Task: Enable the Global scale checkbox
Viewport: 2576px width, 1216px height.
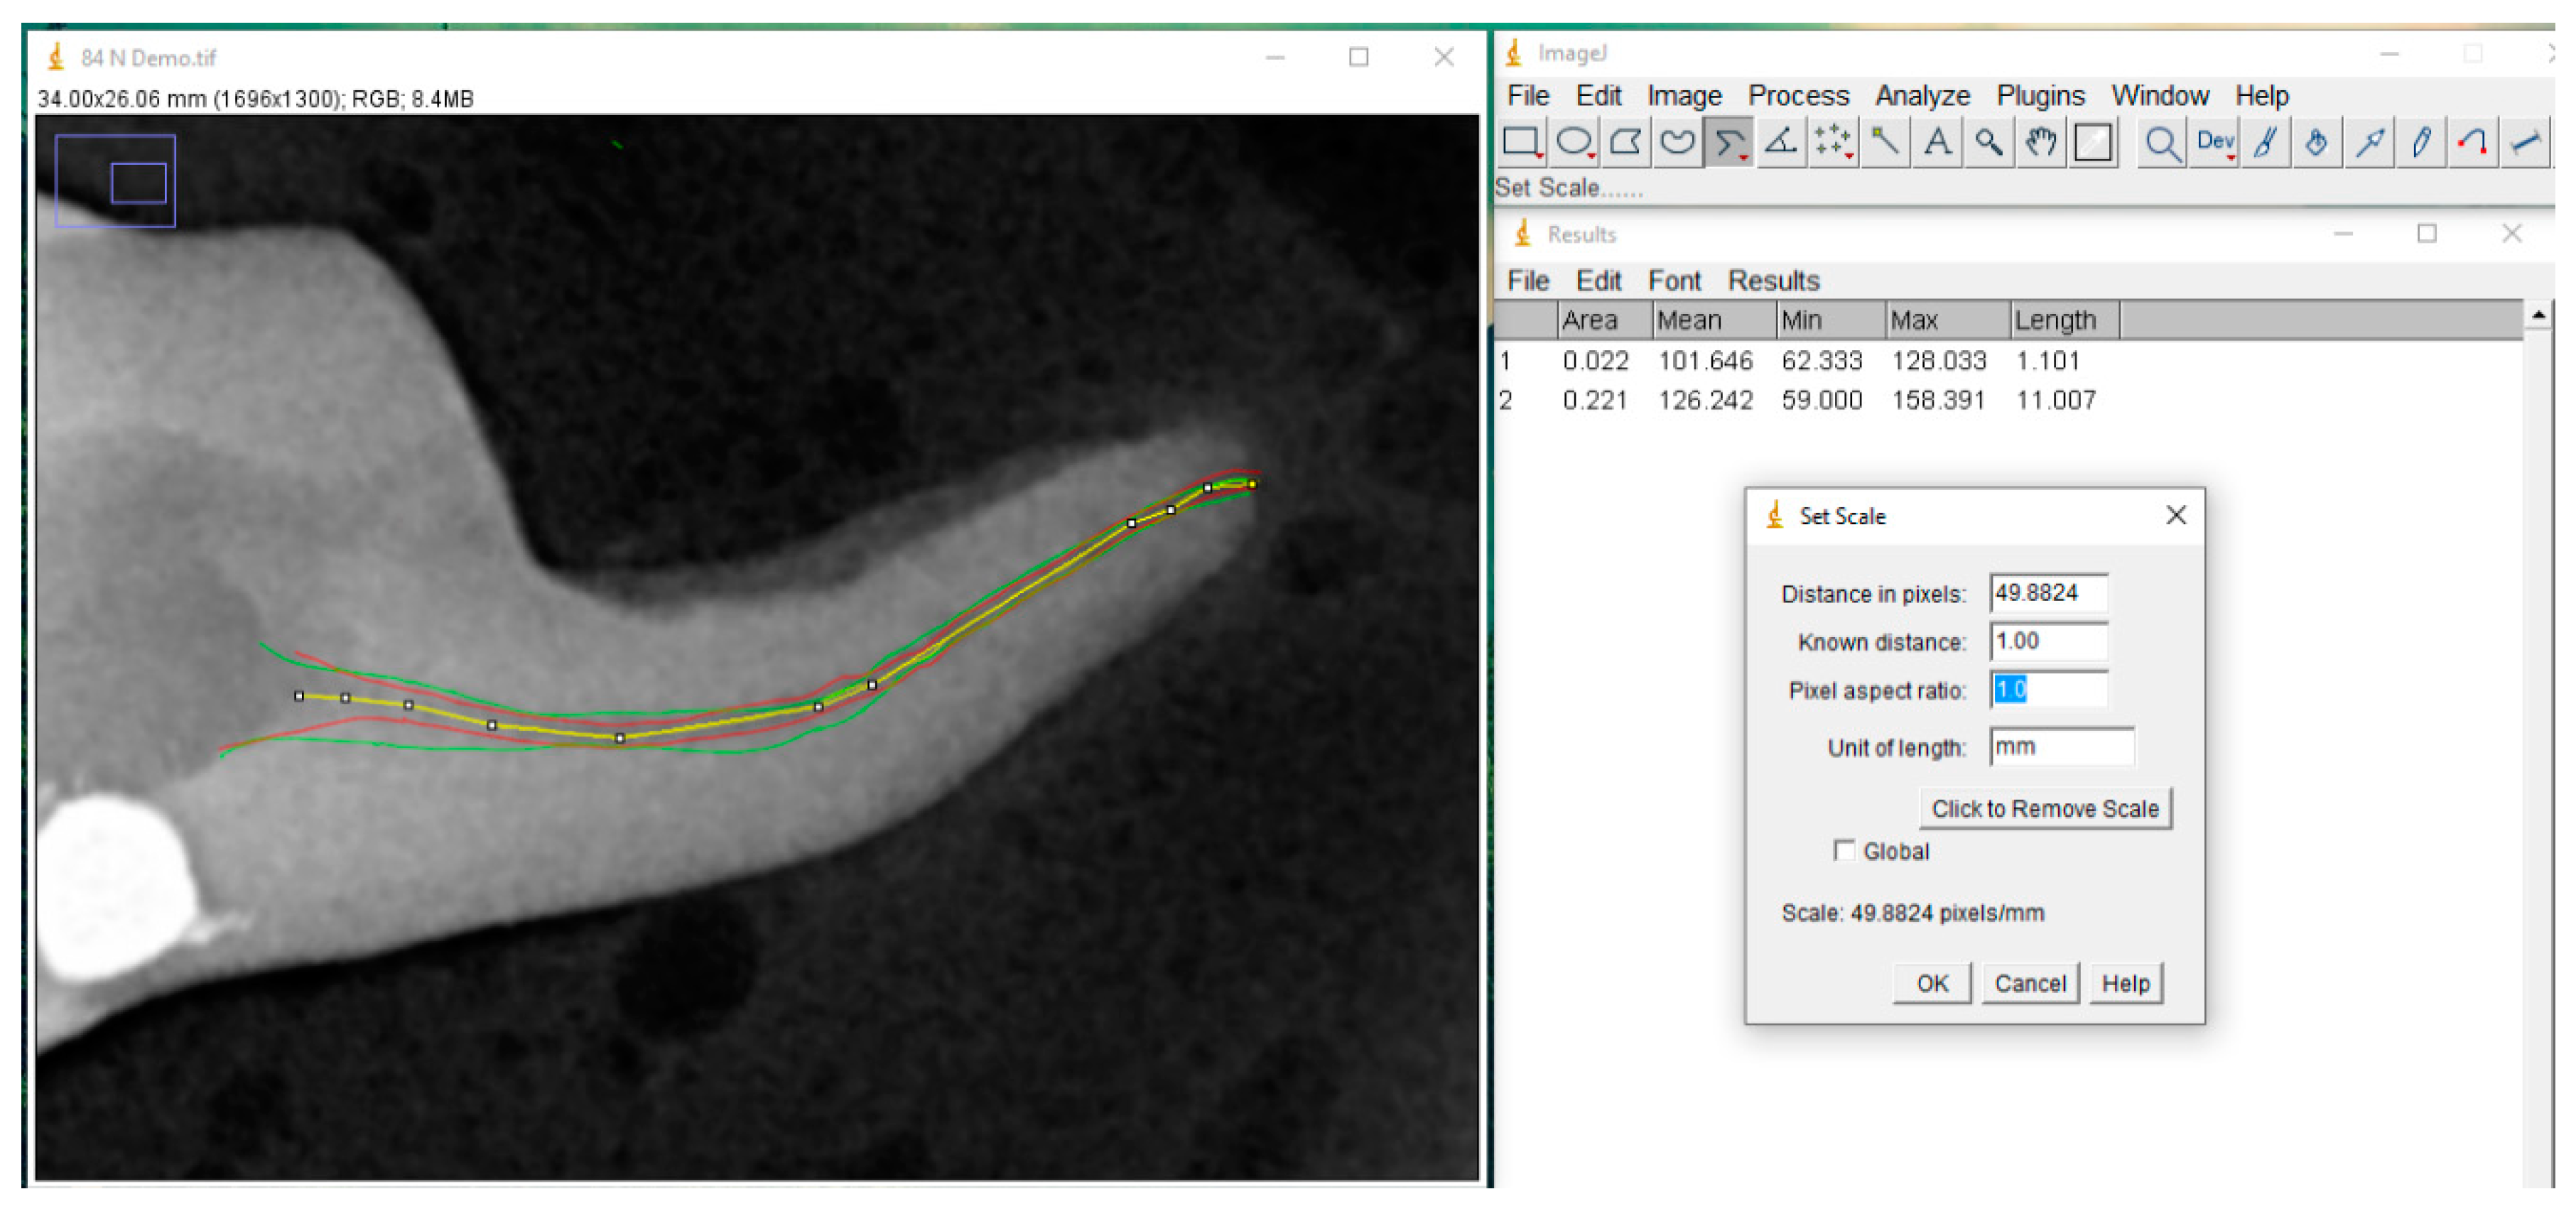Action: click(1844, 850)
